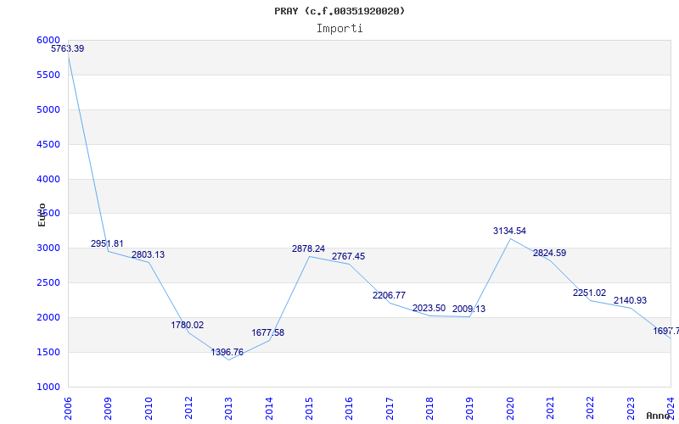The height and width of the screenshot is (424, 679).
Task: Select data label 2767.45
Action: tap(348, 256)
